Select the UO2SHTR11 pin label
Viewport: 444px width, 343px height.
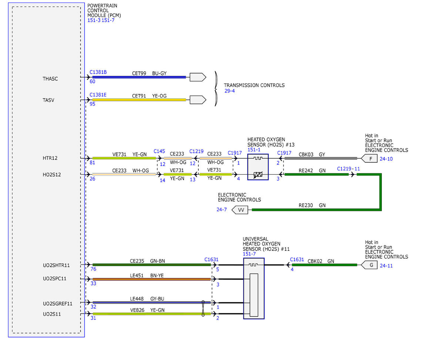click(56, 265)
